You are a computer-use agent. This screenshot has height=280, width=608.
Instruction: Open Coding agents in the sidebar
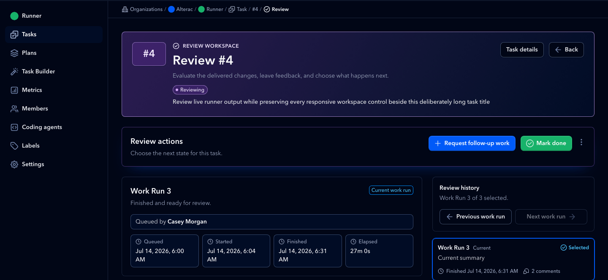coord(54,127)
